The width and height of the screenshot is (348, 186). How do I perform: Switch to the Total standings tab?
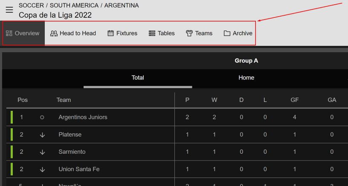tap(138, 78)
